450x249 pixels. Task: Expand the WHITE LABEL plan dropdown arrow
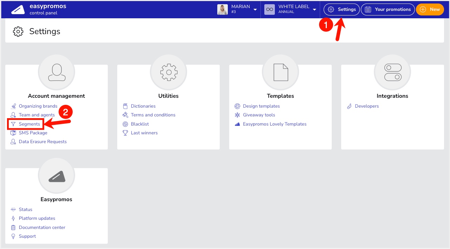click(315, 10)
